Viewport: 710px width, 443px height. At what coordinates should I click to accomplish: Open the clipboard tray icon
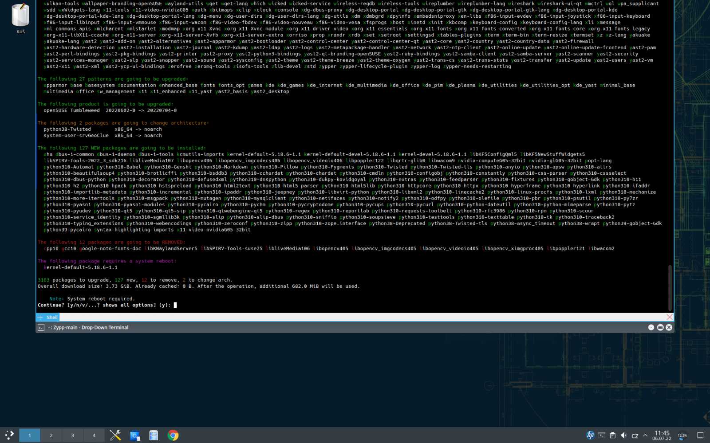tap(612, 435)
